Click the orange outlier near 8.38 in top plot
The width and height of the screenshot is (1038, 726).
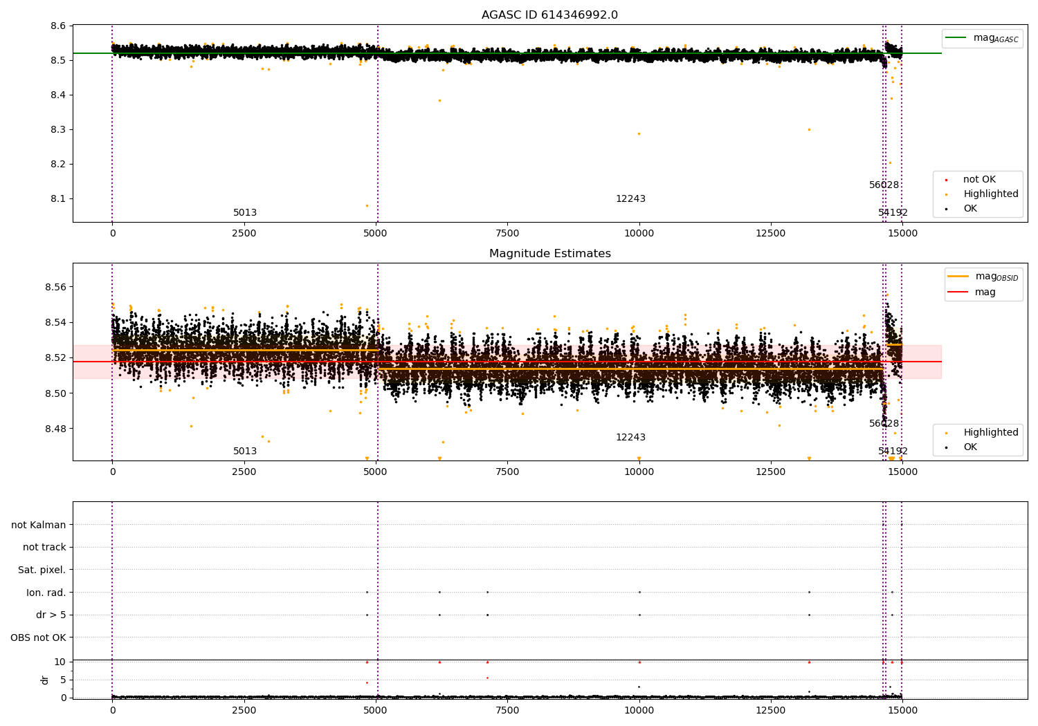pos(439,100)
